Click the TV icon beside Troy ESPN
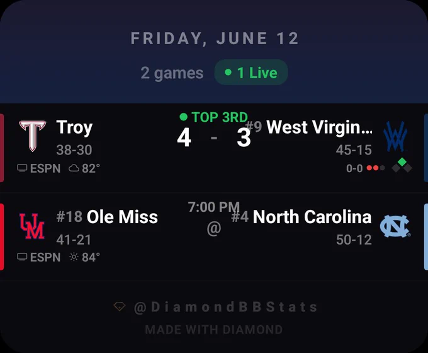Image resolution: width=428 pixels, height=353 pixels. (x=22, y=168)
